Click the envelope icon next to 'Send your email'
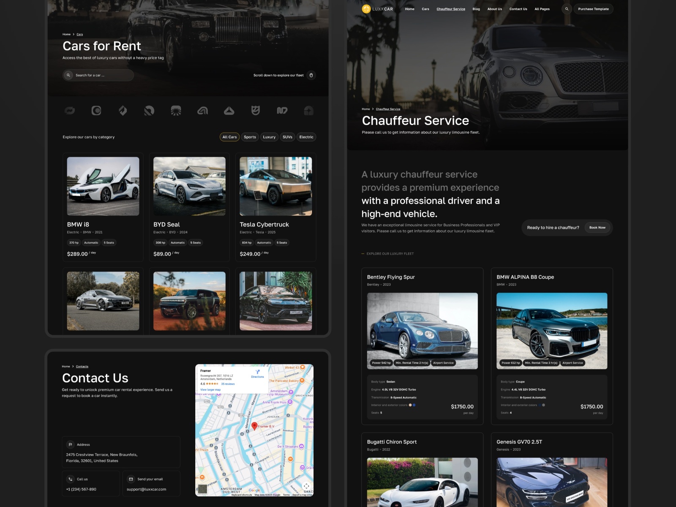Viewport: 676px width, 507px height. [x=131, y=479]
